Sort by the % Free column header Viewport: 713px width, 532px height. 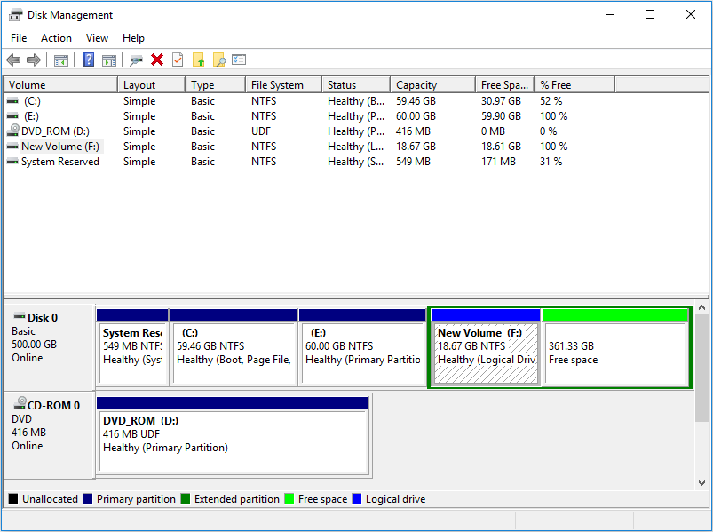click(x=574, y=85)
